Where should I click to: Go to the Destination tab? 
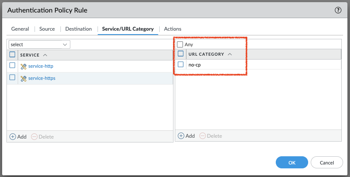79,29
